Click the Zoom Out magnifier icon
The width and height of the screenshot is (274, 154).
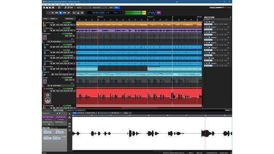[x=68, y=8]
